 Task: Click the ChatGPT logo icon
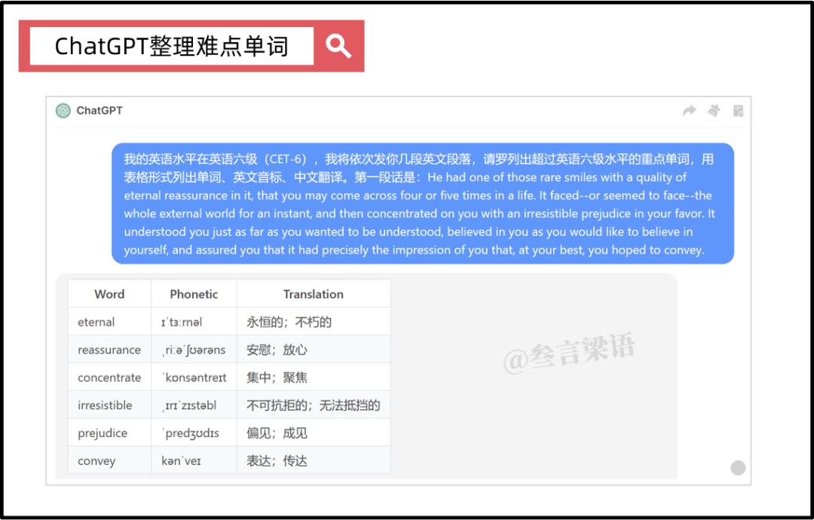63,111
